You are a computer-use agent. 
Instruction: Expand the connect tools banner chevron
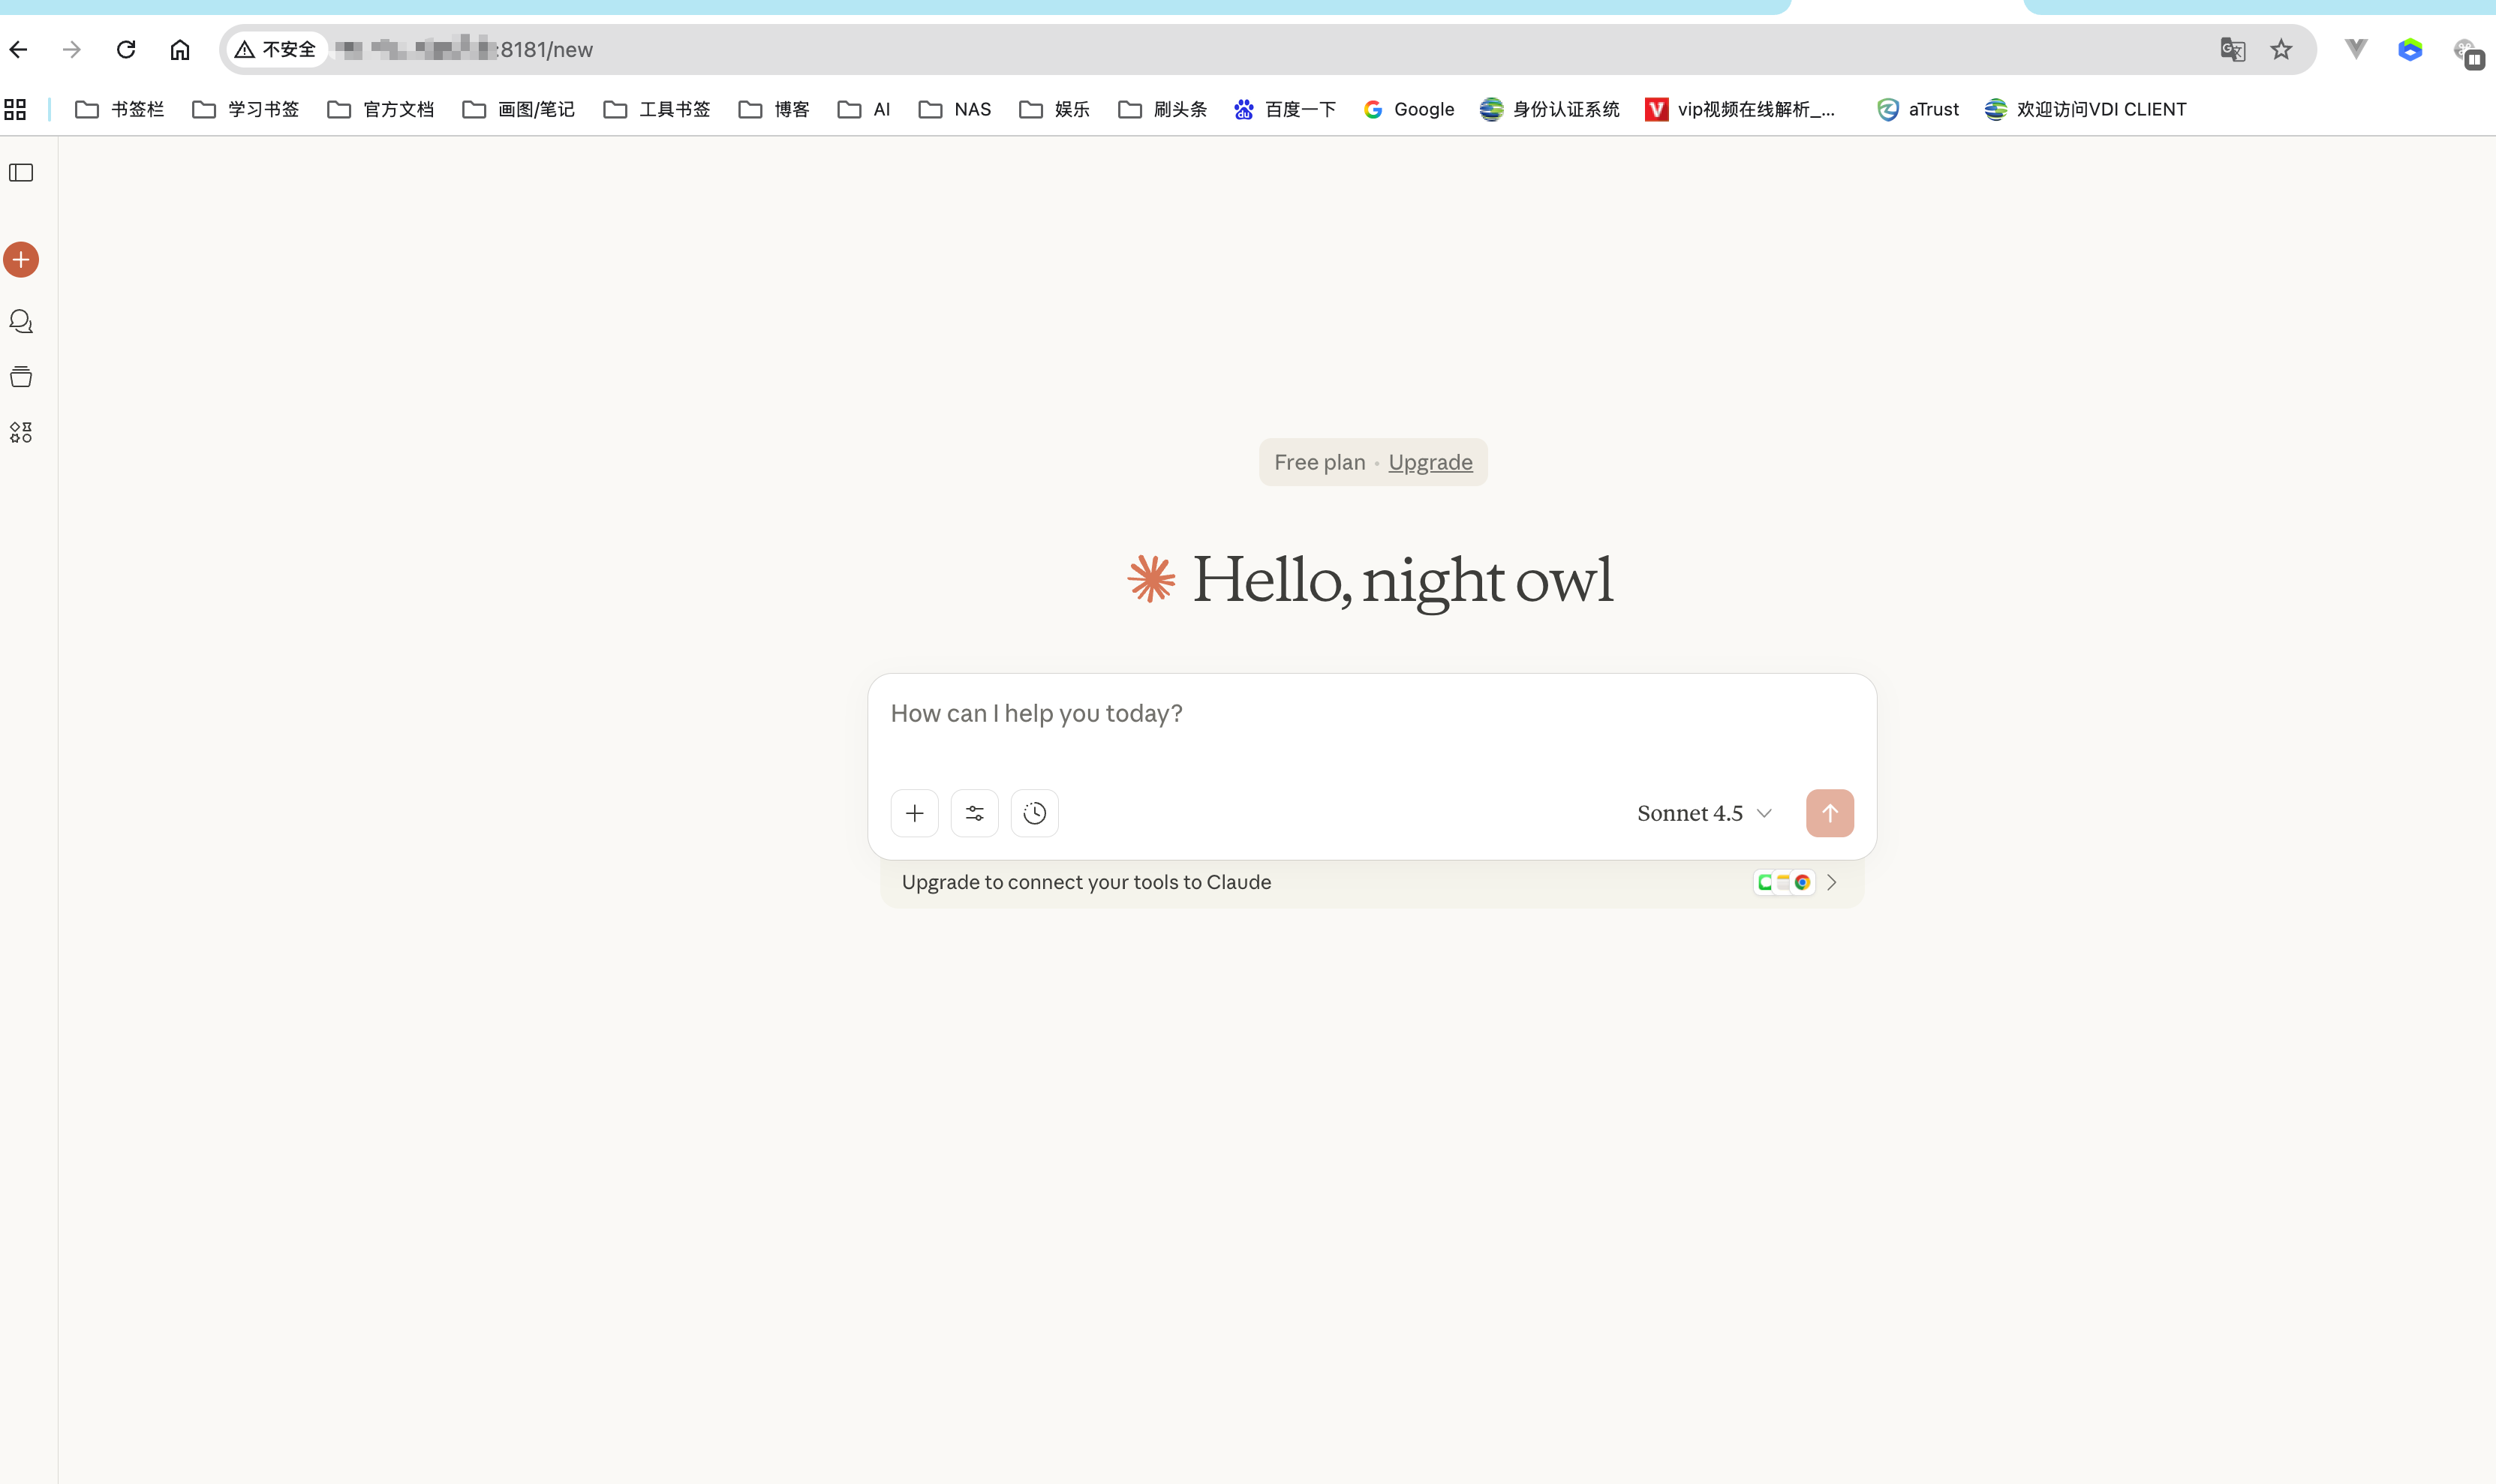(x=1831, y=882)
